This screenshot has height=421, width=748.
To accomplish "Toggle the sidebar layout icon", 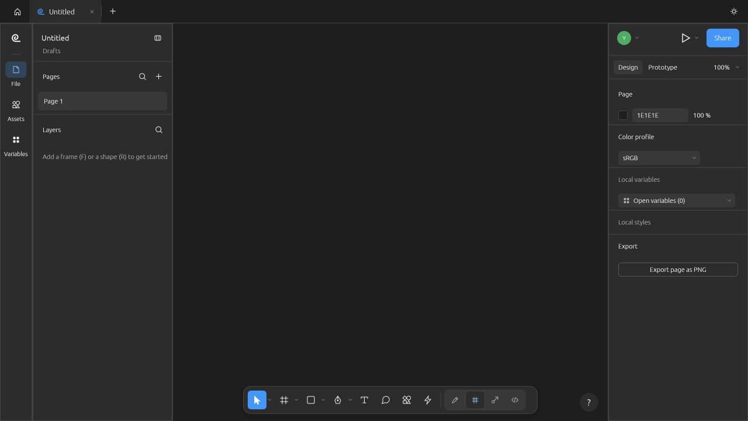I will point(158,38).
